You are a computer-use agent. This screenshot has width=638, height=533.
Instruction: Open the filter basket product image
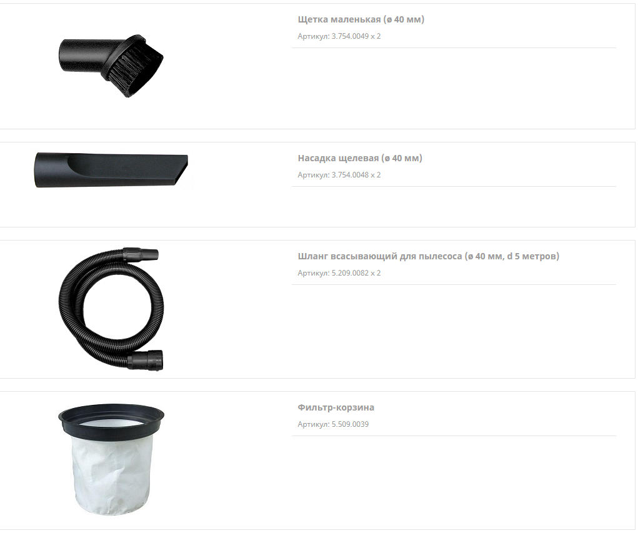click(111, 460)
